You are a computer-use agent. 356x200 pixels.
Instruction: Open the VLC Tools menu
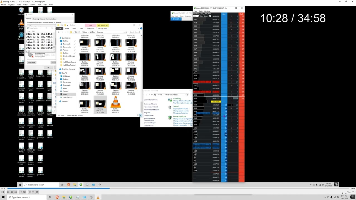click(x=39, y=5)
